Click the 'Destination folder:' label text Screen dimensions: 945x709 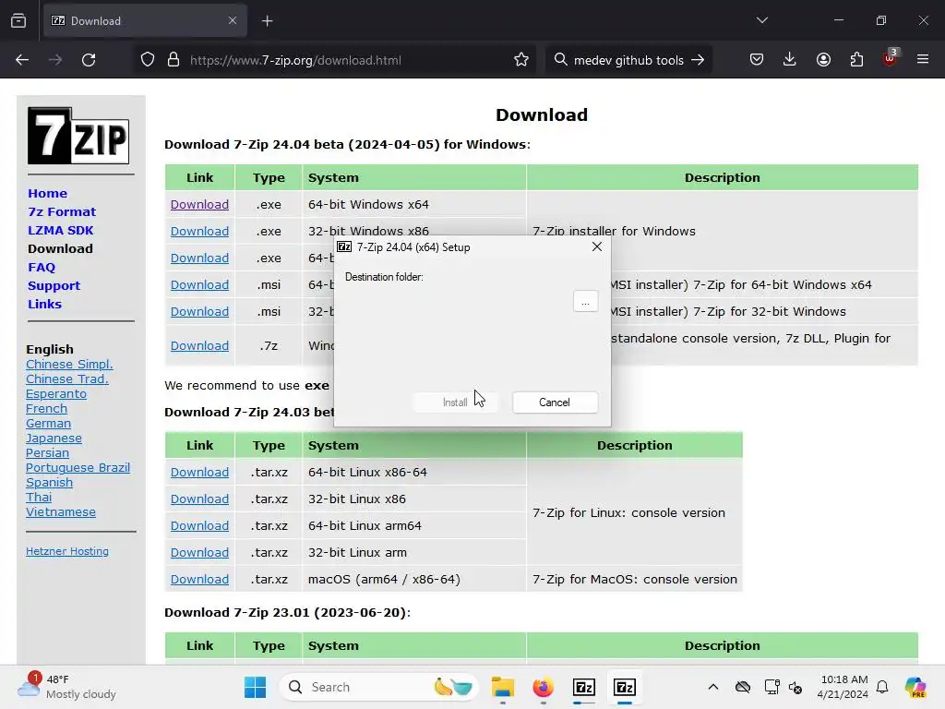(x=384, y=277)
